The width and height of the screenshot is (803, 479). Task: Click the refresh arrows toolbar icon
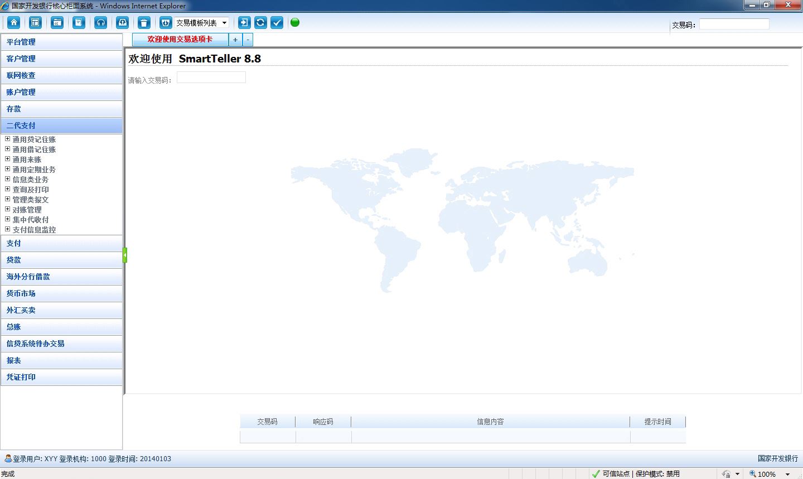click(x=260, y=22)
